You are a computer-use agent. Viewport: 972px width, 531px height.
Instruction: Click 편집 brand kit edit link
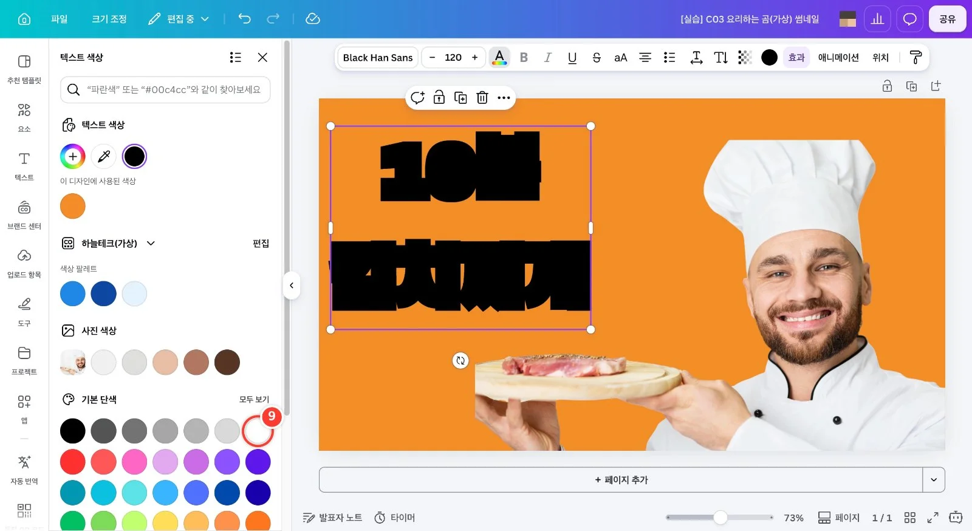[261, 243]
